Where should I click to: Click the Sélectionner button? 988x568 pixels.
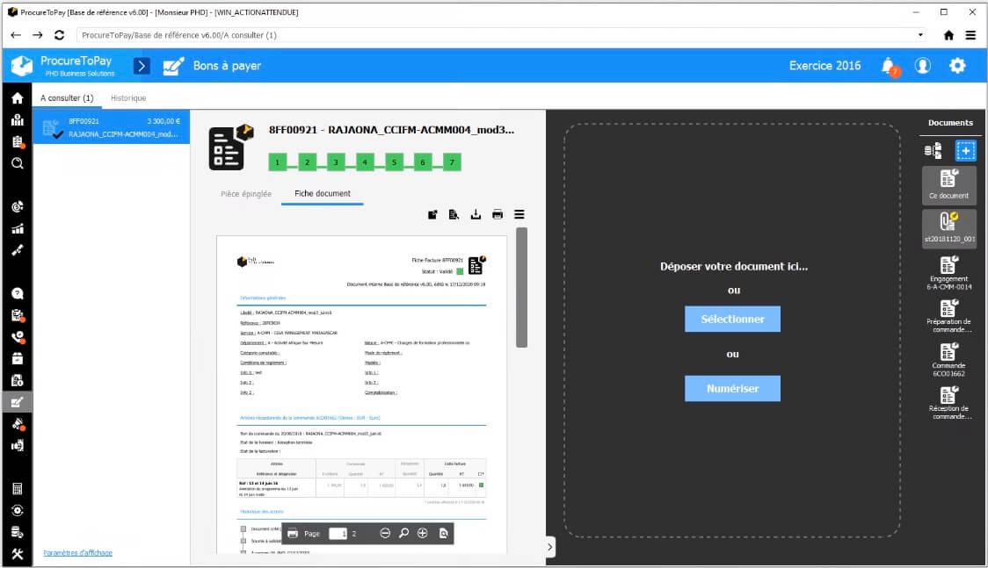coord(732,319)
